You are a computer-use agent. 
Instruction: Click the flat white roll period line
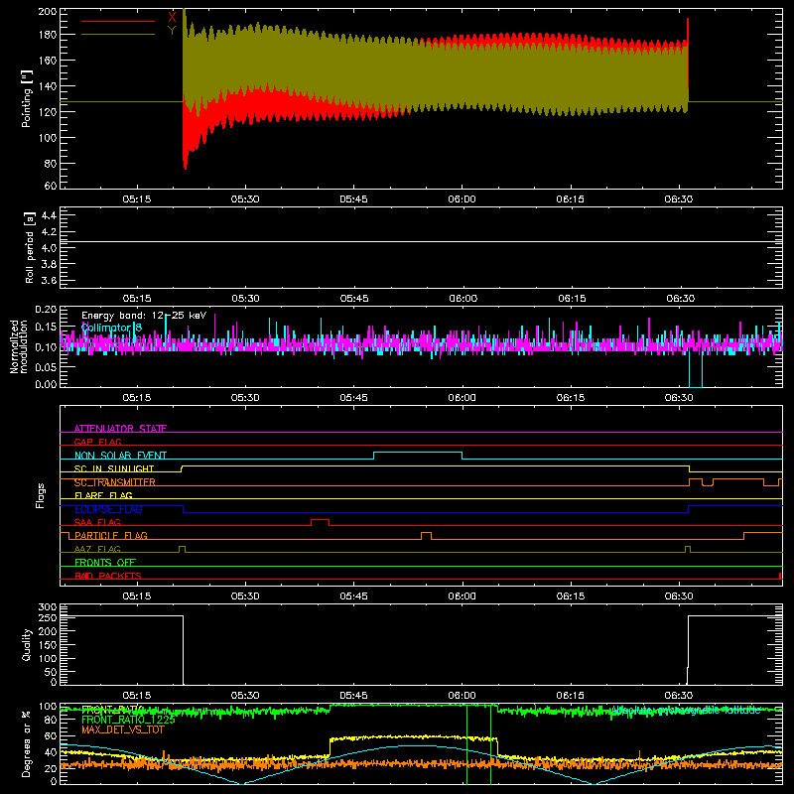(x=421, y=242)
